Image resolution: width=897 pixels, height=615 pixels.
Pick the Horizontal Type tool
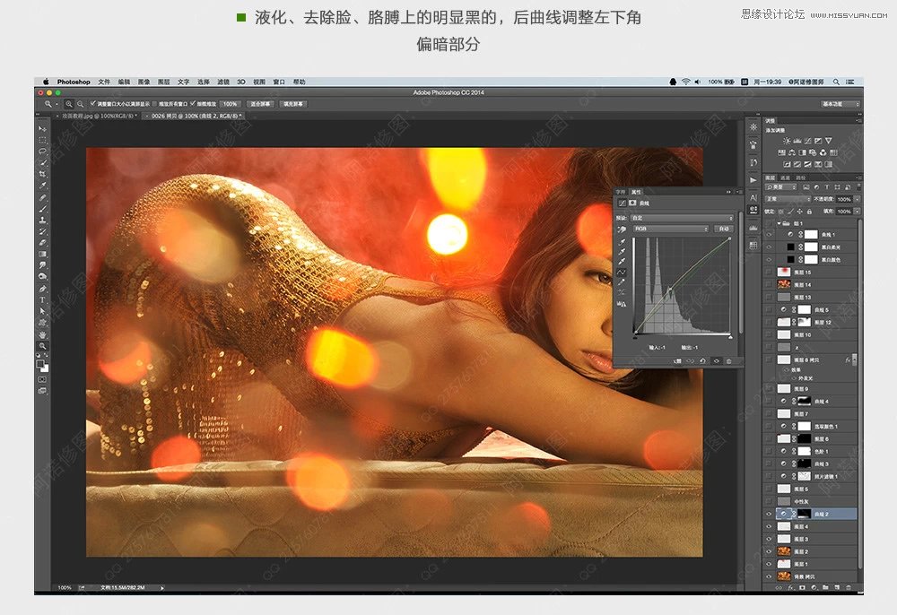[x=42, y=300]
